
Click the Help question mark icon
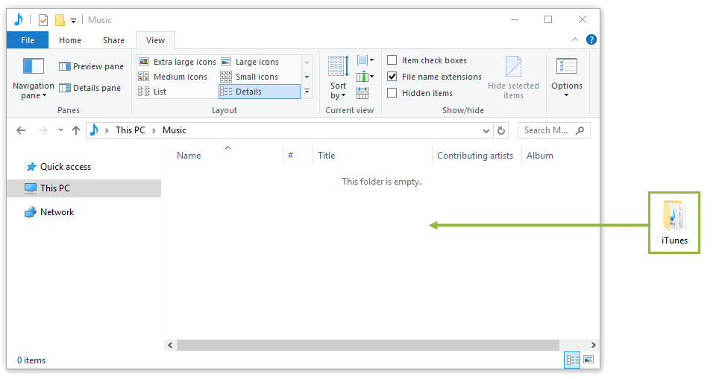[x=591, y=40]
